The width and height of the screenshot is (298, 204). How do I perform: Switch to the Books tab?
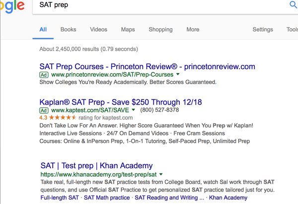point(68,29)
